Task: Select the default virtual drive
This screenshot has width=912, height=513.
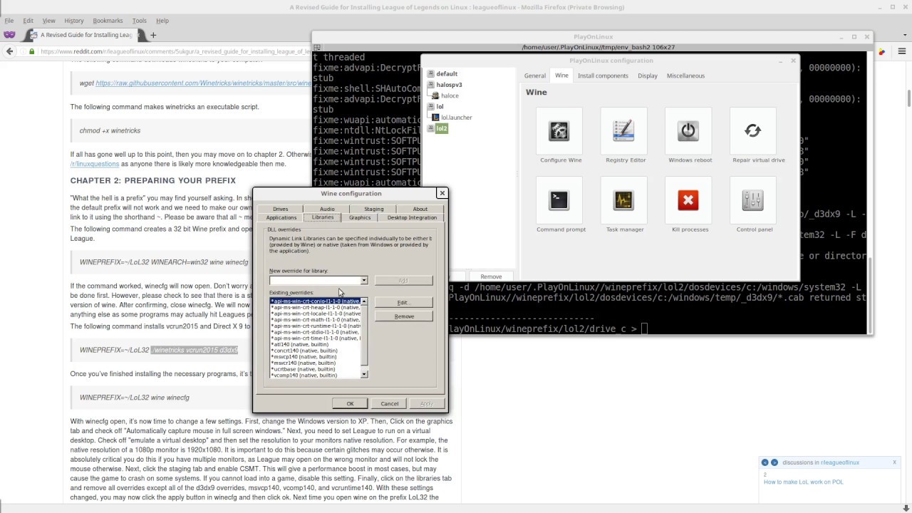Action: (x=447, y=74)
